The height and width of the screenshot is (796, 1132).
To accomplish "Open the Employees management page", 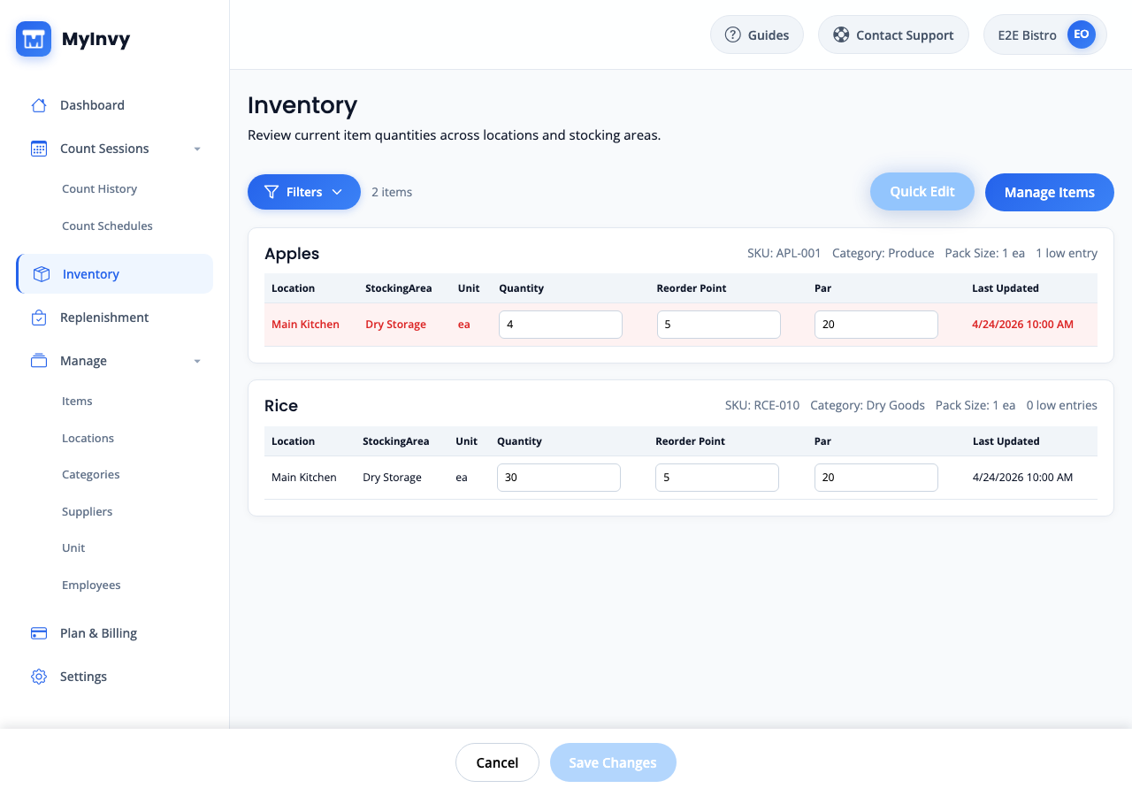I will pos(91,586).
